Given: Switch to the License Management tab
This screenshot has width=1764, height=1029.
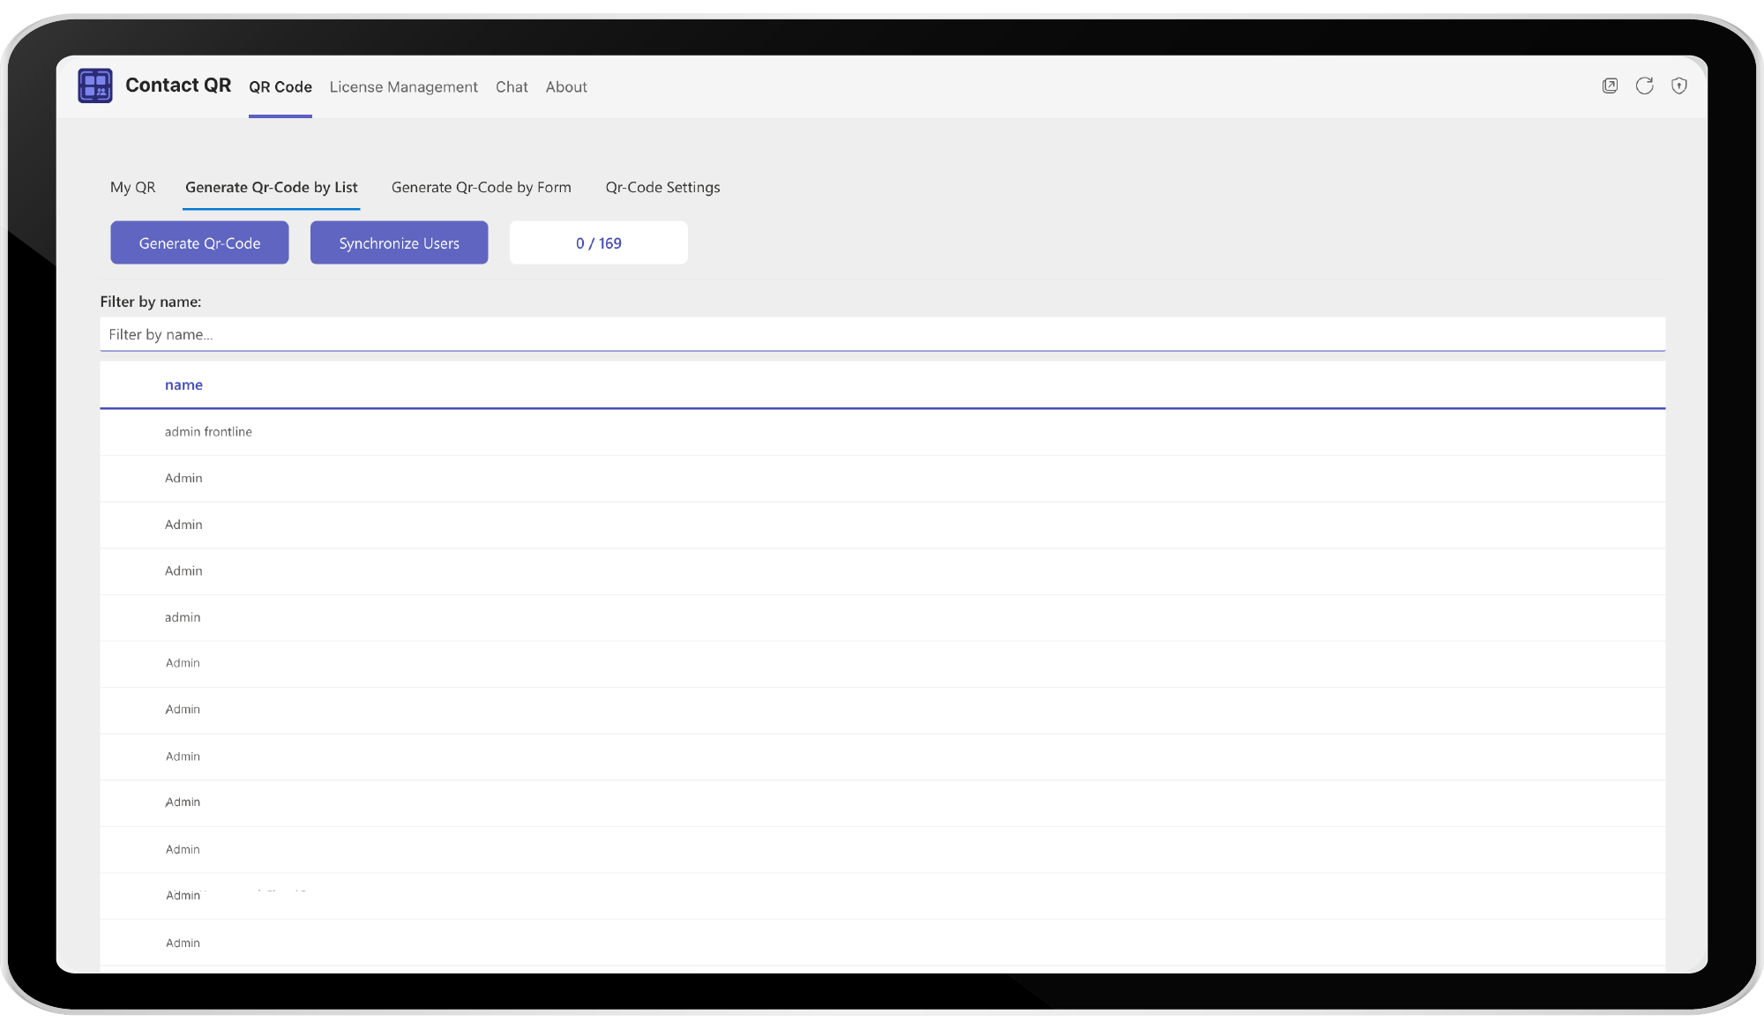Looking at the screenshot, I should (x=403, y=86).
